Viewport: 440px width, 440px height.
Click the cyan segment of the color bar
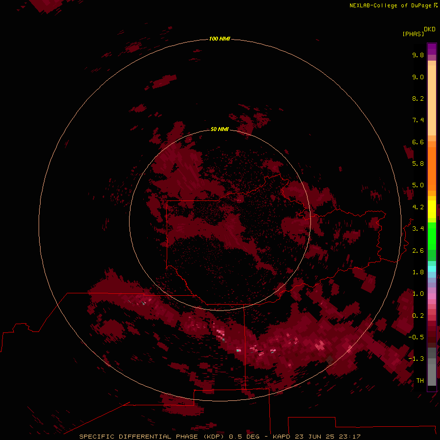(x=432, y=269)
